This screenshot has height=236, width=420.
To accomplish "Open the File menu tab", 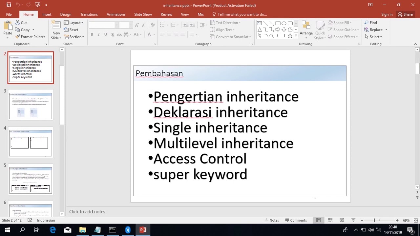I will coord(9,14).
